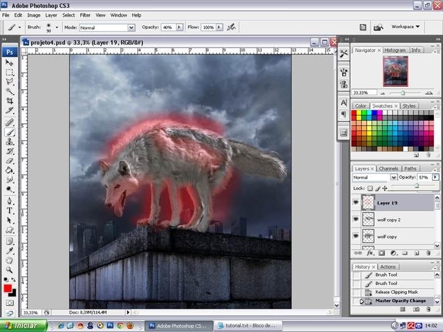Image resolution: width=443 pixels, height=332 pixels.
Task: Open the Character panel icon in dock
Action: 343,103
